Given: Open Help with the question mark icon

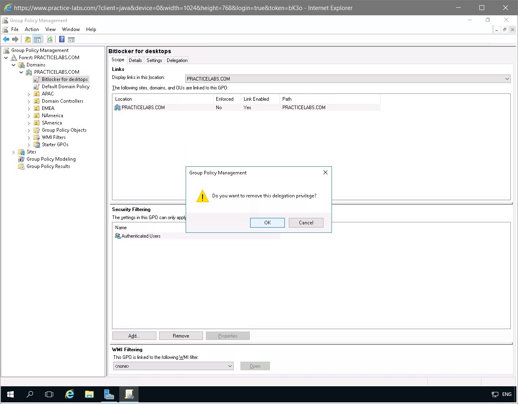Looking at the screenshot, I should pyautogui.click(x=62, y=39).
